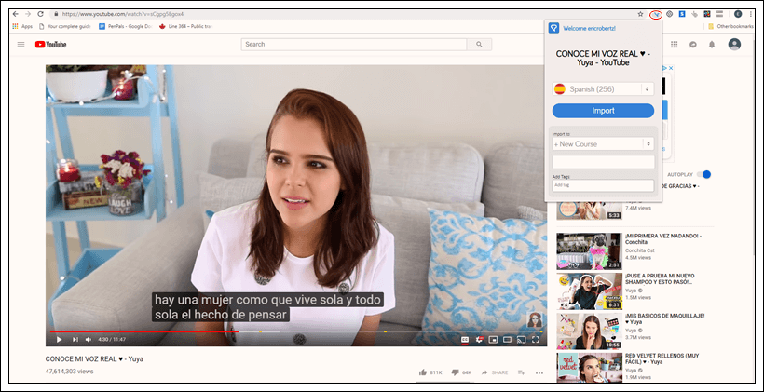Image resolution: width=764 pixels, height=392 pixels.
Task: Open the New Course import dropdown
Action: 604,144
